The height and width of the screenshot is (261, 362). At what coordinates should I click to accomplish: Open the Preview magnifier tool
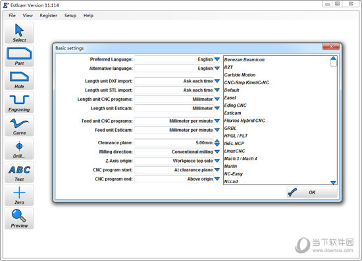coord(19,218)
